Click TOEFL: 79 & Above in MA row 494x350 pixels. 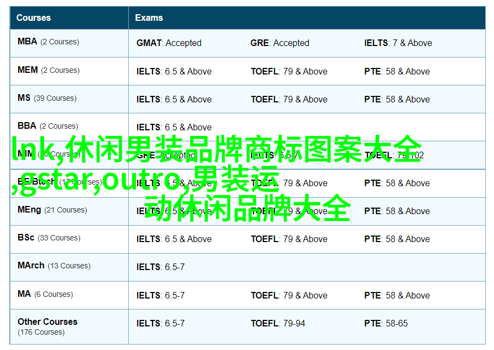(289, 296)
